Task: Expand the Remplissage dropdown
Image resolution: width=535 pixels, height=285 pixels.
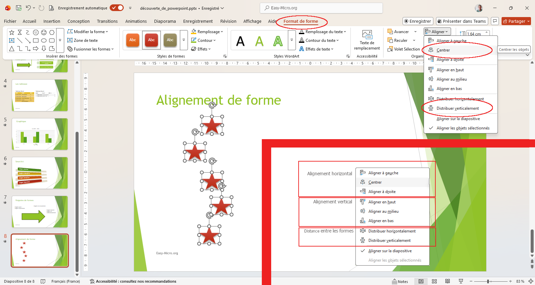Action: 207,32
